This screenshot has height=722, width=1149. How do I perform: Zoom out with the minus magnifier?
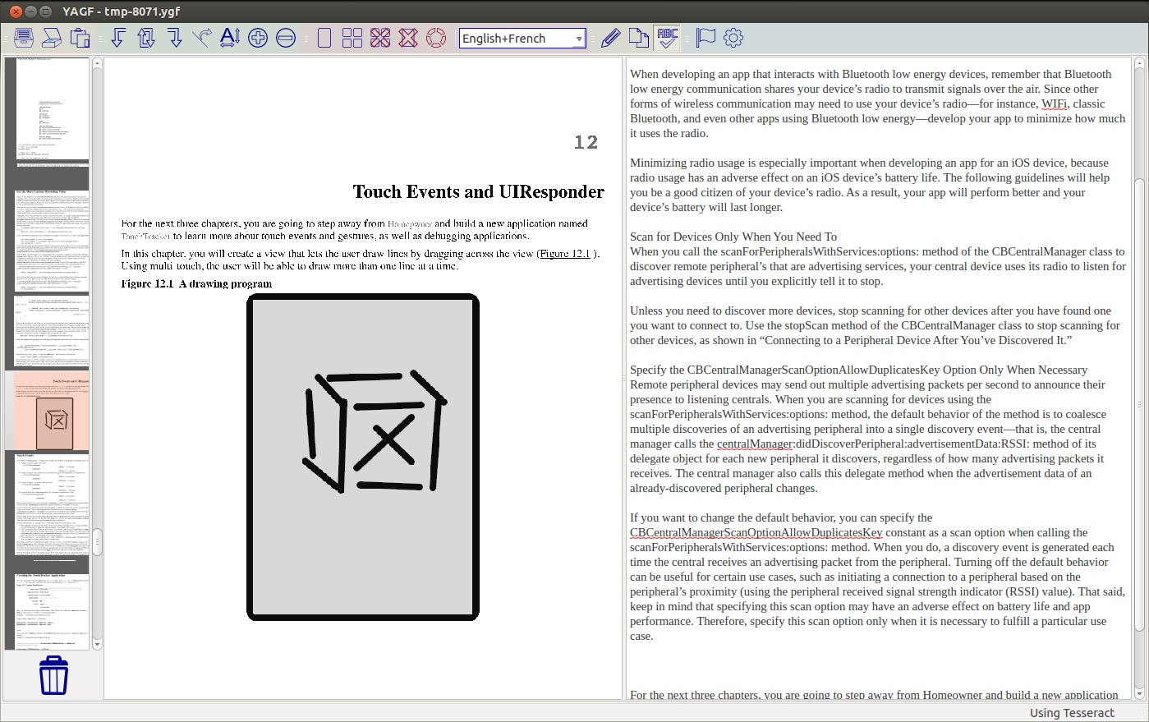(x=286, y=38)
